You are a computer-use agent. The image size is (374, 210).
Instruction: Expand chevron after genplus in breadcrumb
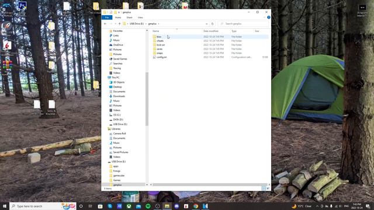tap(158, 24)
